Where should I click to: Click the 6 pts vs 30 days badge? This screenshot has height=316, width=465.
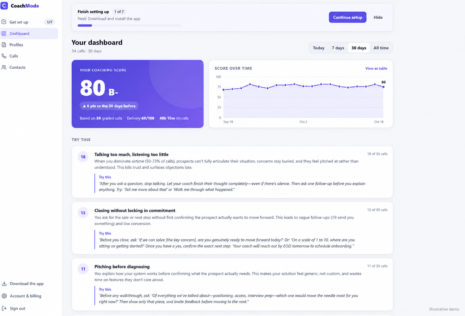(x=109, y=106)
